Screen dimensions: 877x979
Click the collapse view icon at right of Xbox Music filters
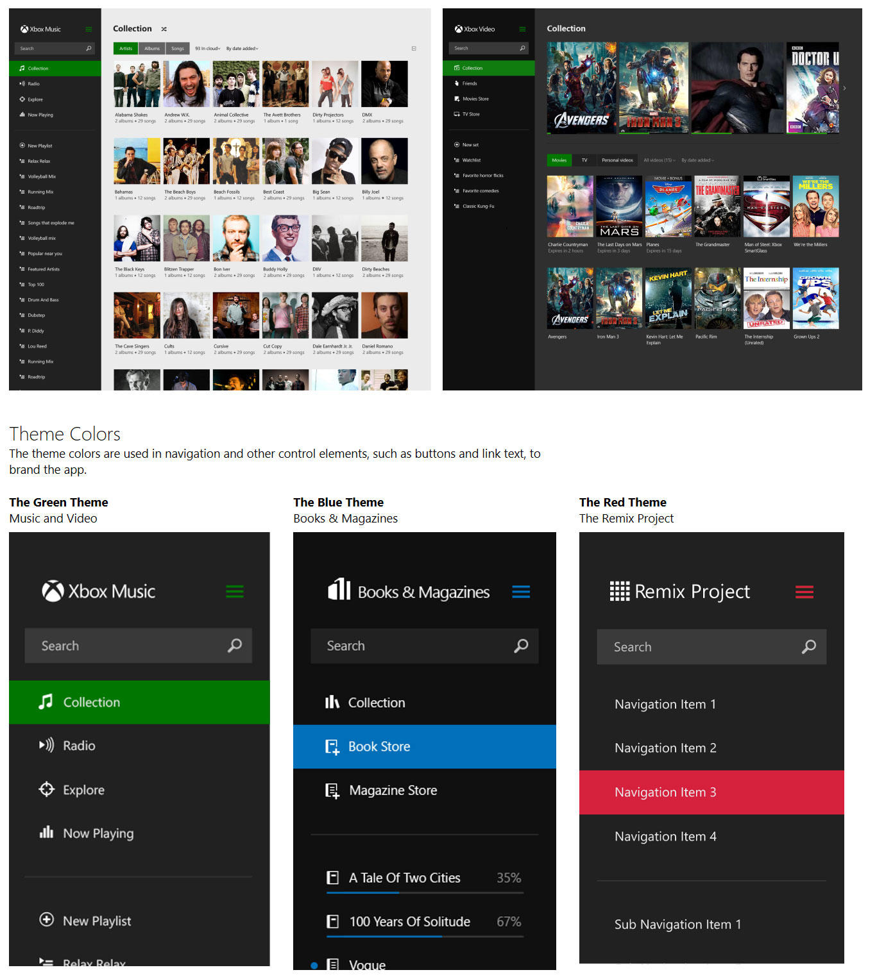pyautogui.click(x=414, y=49)
